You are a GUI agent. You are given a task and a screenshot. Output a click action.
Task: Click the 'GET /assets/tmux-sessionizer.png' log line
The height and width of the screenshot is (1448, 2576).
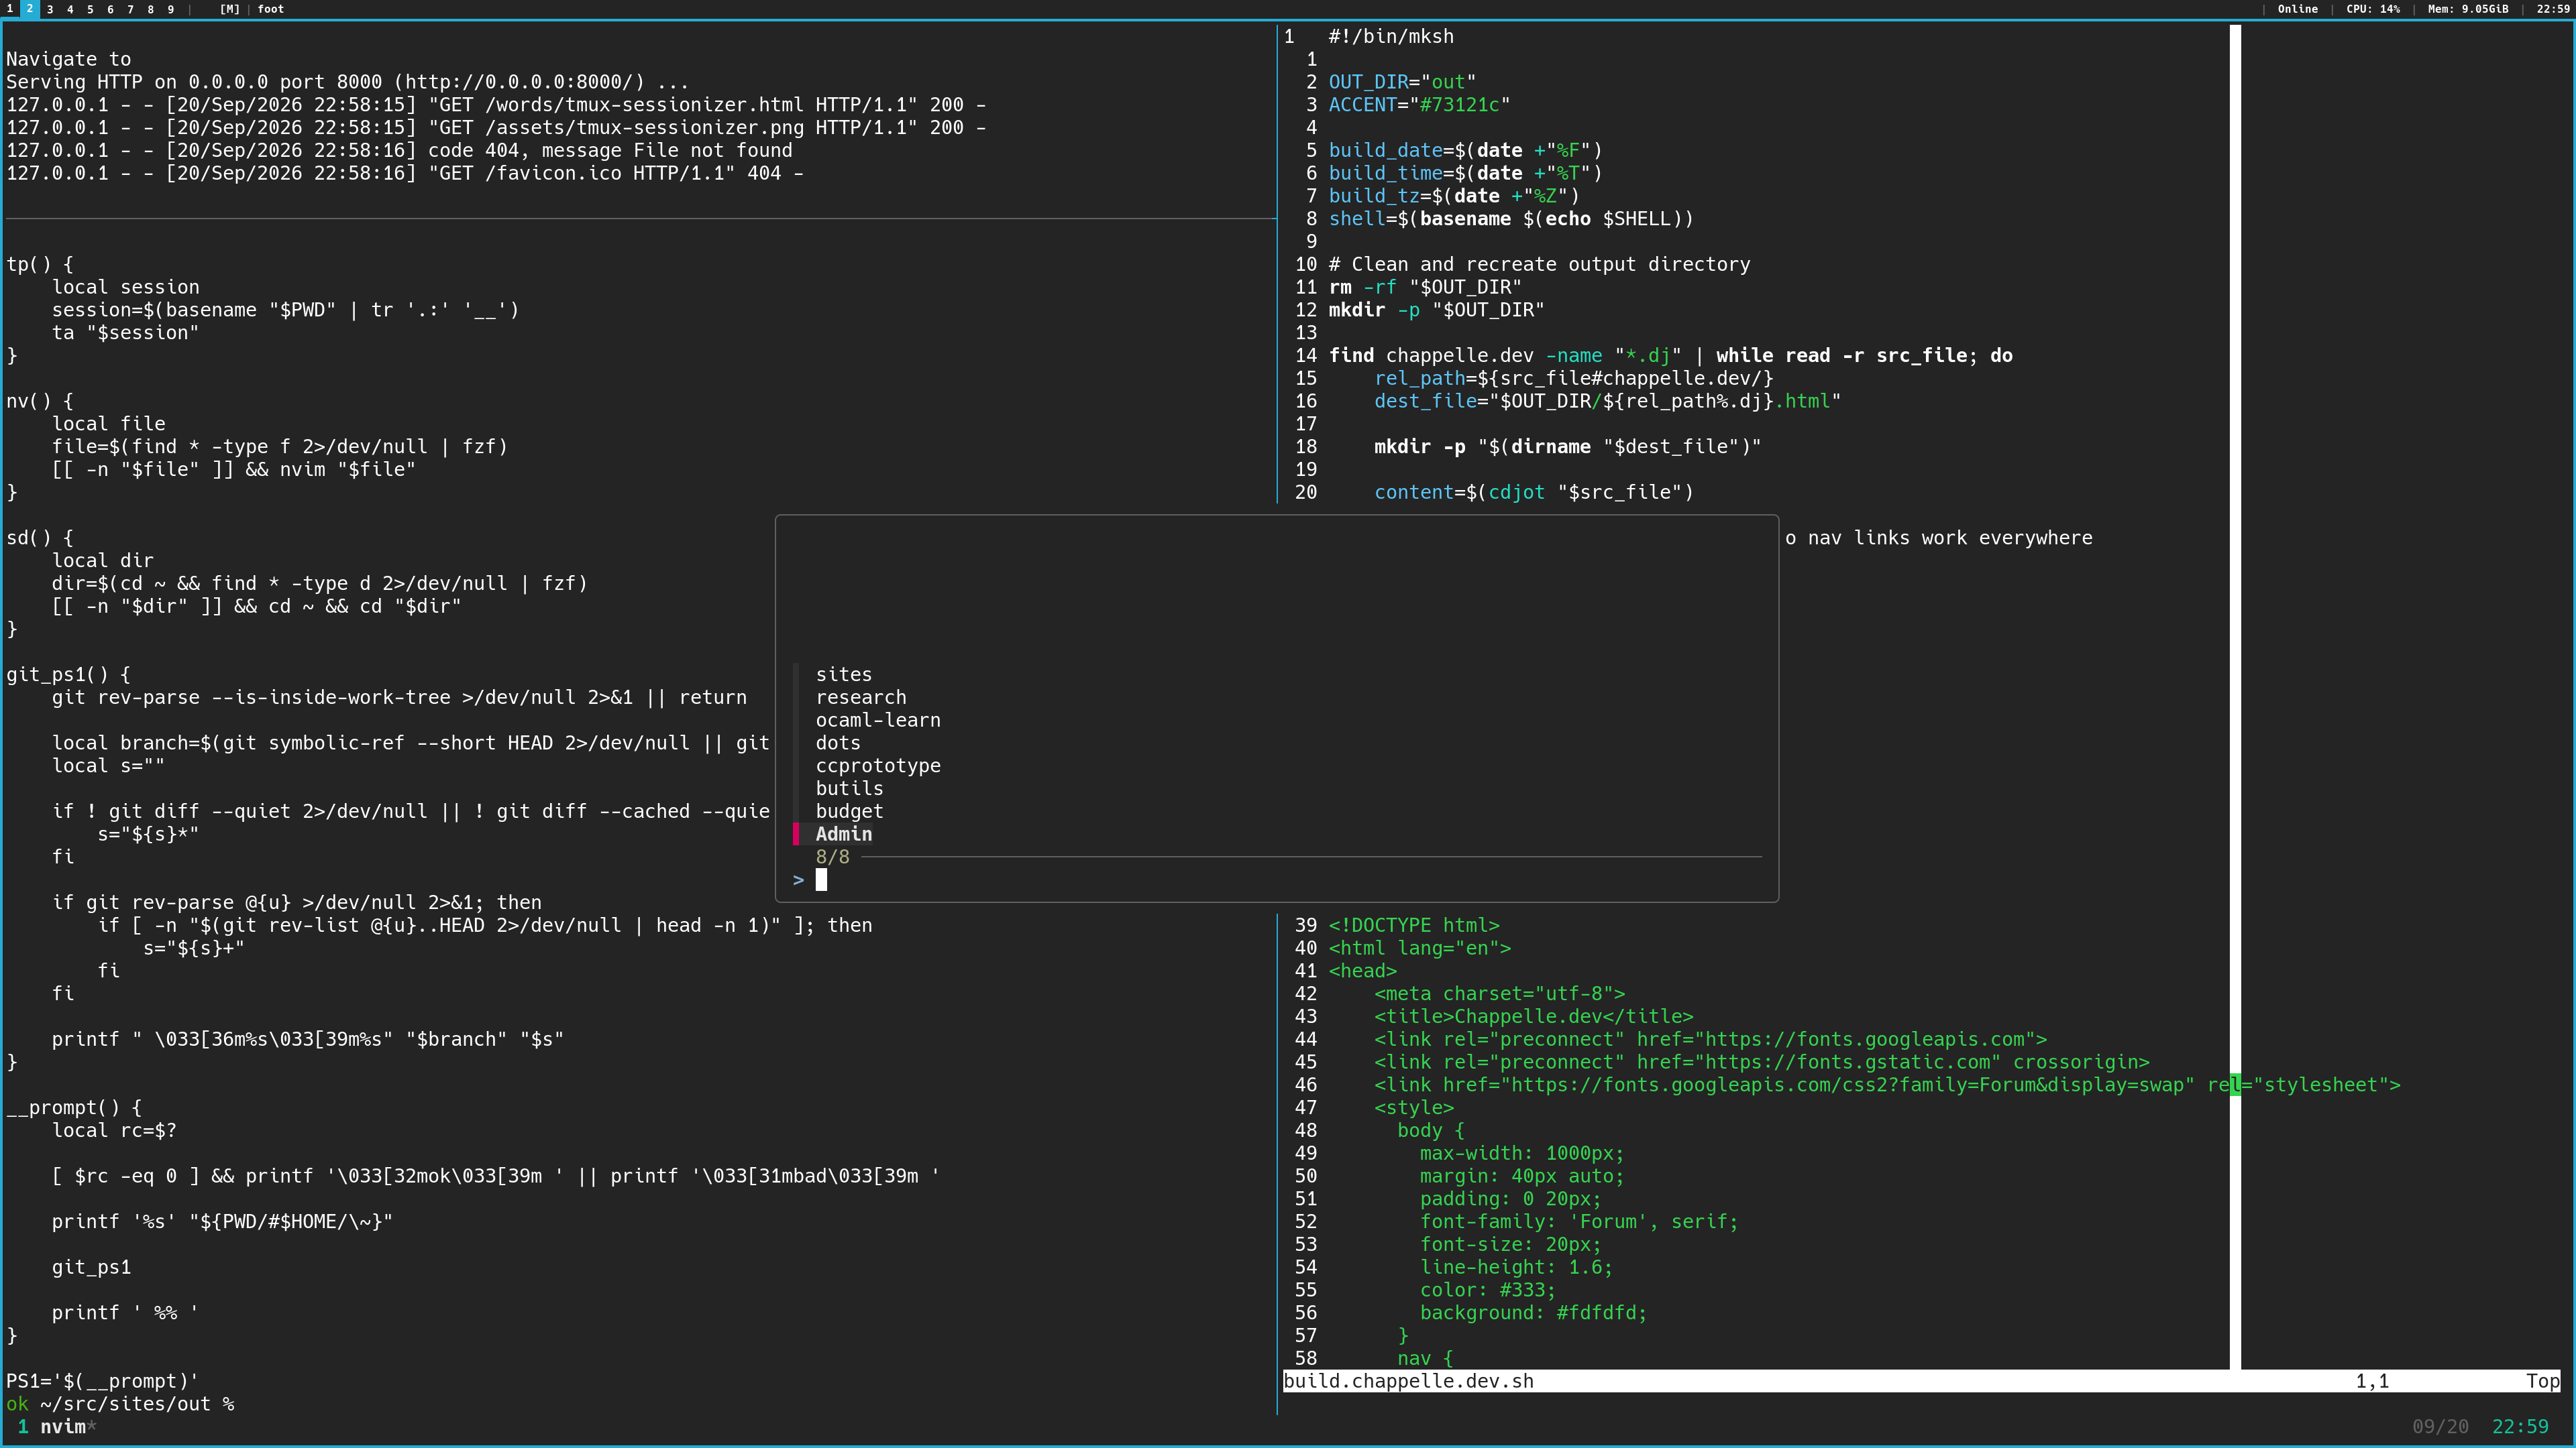point(496,128)
